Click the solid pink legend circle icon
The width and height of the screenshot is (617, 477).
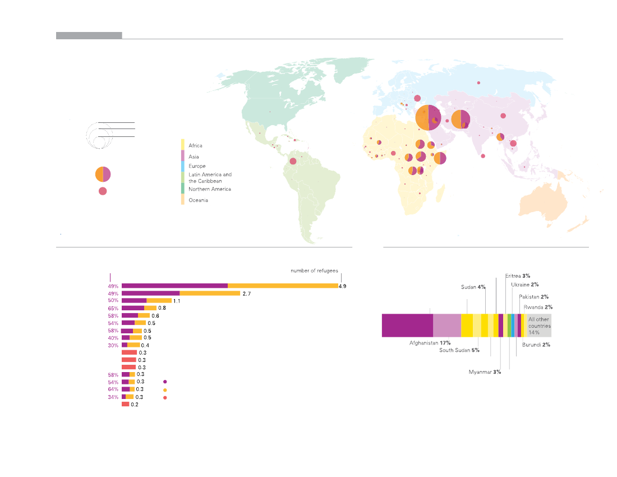pyautogui.click(x=103, y=191)
